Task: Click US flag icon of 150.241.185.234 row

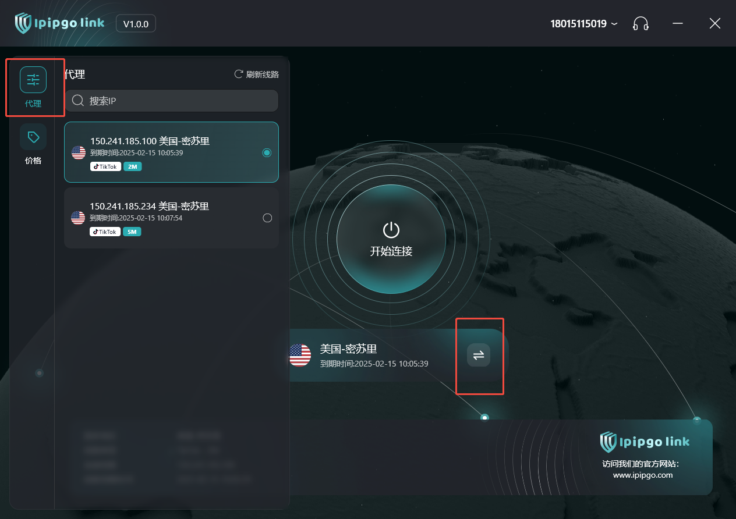Action: [x=78, y=218]
